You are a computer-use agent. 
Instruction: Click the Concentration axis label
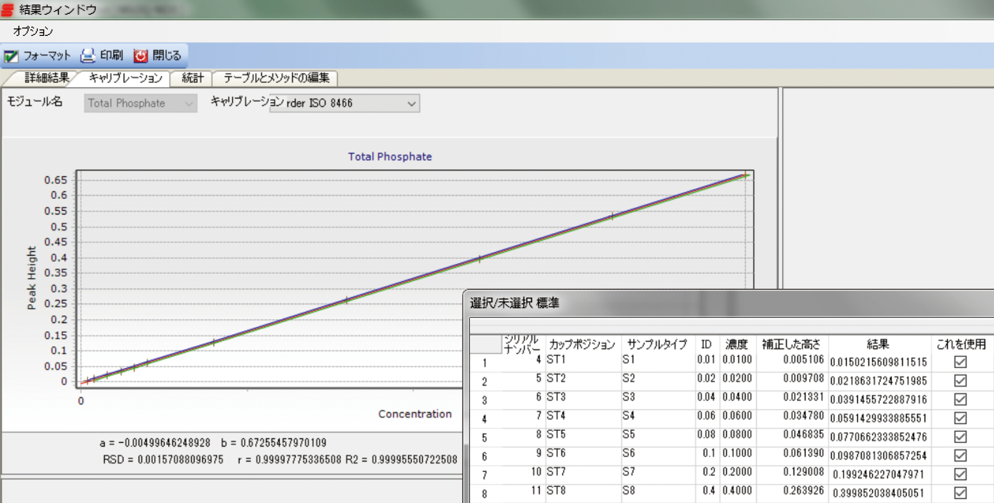[415, 414]
